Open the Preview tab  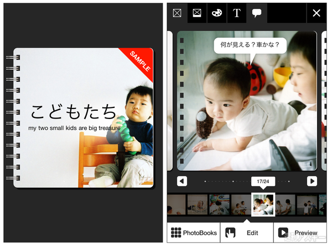(x=300, y=232)
